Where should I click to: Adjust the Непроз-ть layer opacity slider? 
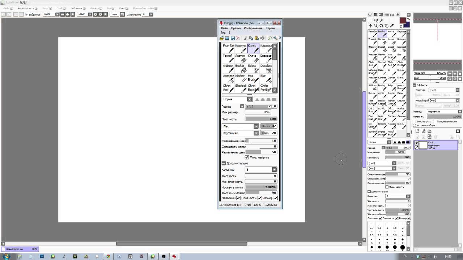pyautogui.click(x=444, y=117)
